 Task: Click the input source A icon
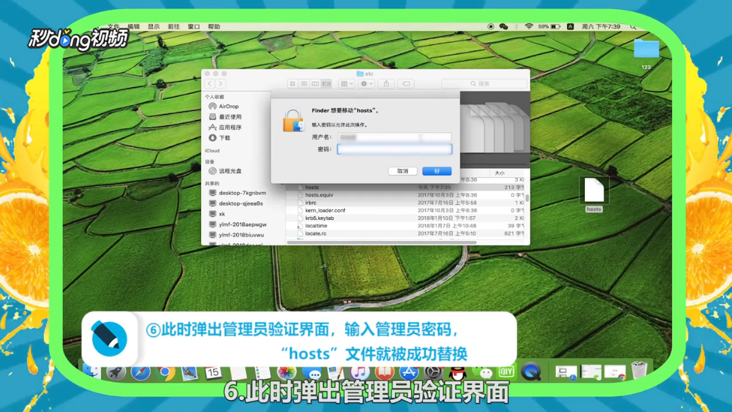click(570, 27)
